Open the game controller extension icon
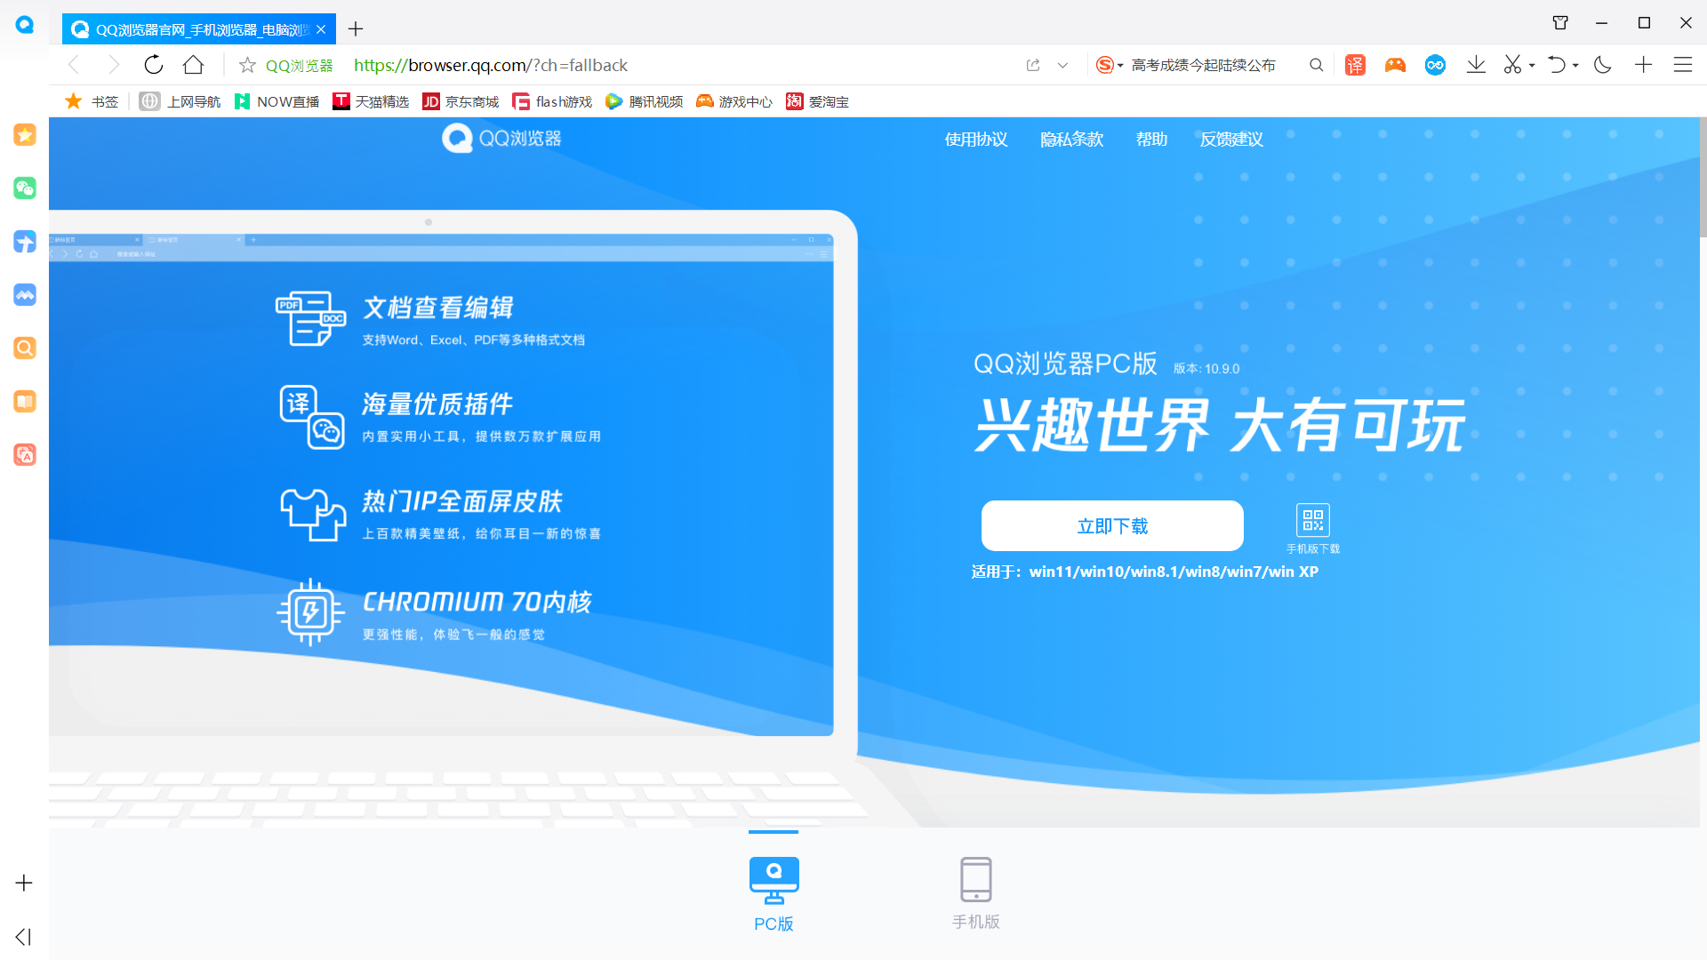The width and height of the screenshot is (1707, 960). click(x=1395, y=65)
